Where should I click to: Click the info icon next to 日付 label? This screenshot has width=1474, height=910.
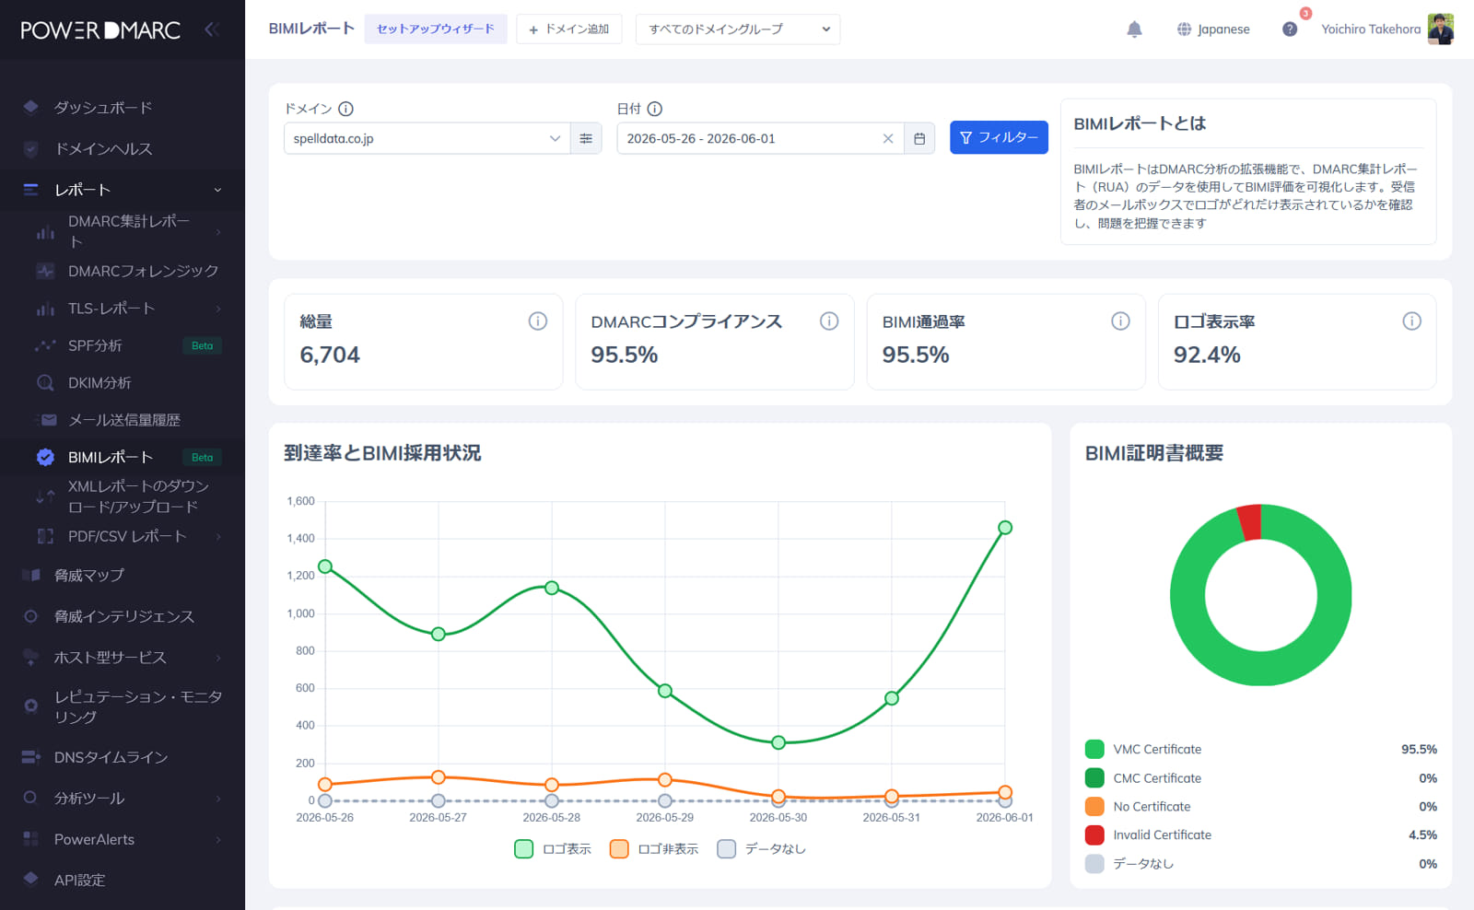654,109
